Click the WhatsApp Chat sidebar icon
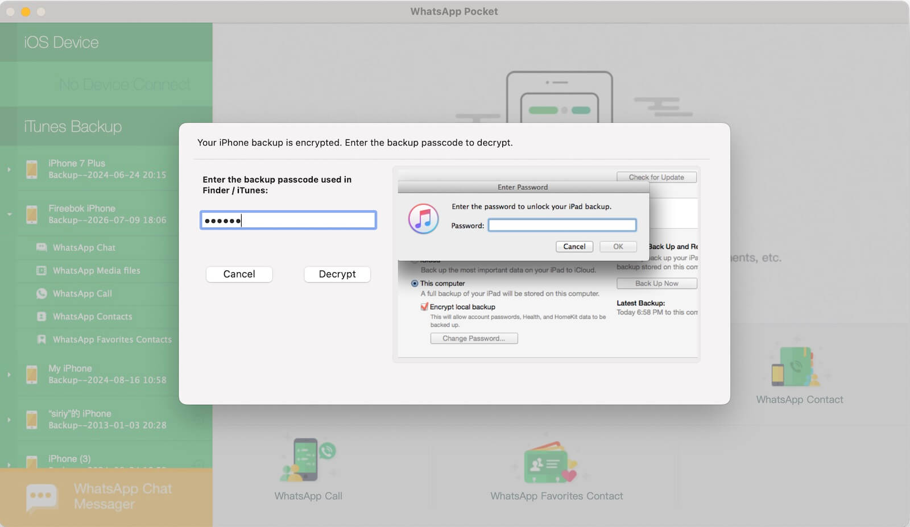 click(x=42, y=247)
